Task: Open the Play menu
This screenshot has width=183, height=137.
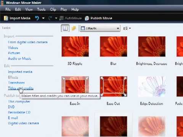Action: [x=64, y=10]
